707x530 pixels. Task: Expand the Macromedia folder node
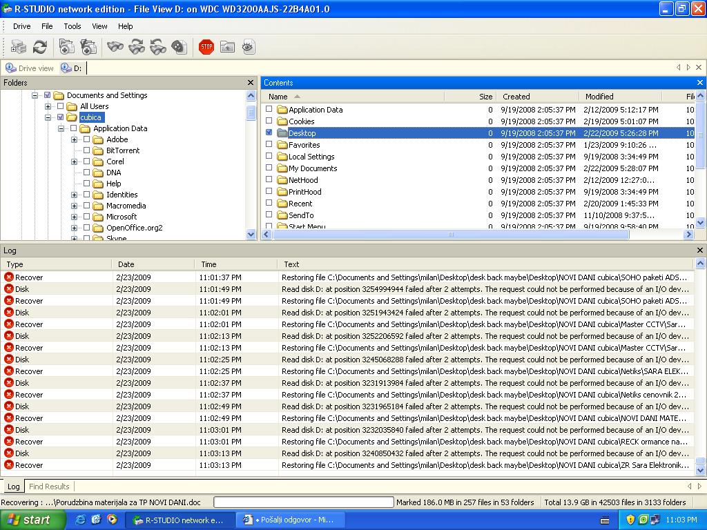point(74,206)
